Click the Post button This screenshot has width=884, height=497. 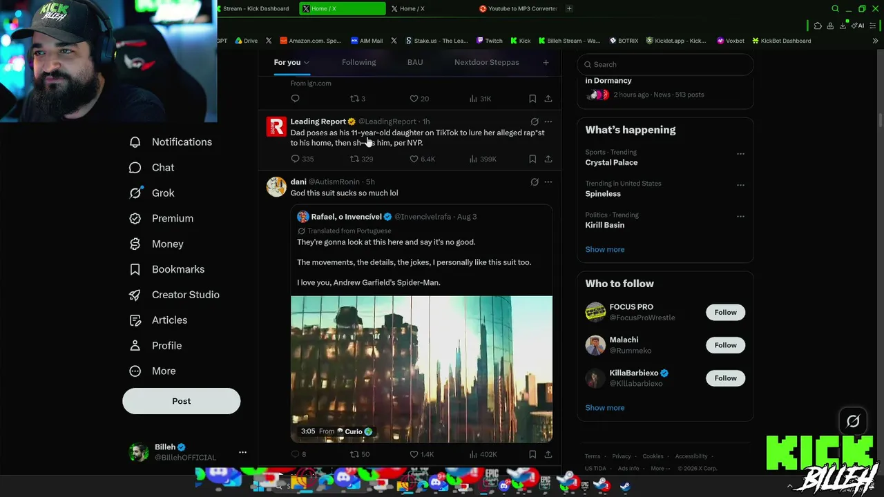[x=182, y=401]
